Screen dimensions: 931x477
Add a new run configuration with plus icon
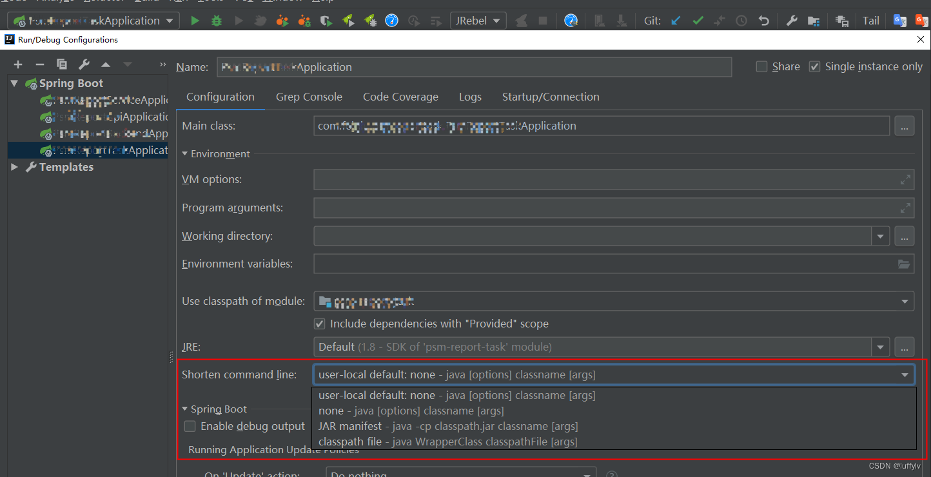pyautogui.click(x=17, y=64)
